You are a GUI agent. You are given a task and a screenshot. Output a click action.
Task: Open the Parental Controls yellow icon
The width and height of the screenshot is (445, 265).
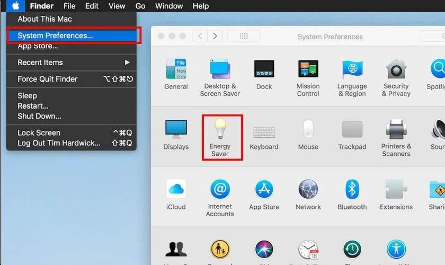pos(220,250)
